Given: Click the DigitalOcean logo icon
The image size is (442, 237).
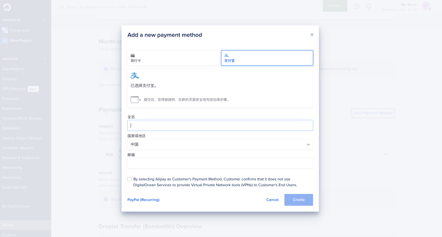Looking at the screenshot, I should tap(7, 7).
